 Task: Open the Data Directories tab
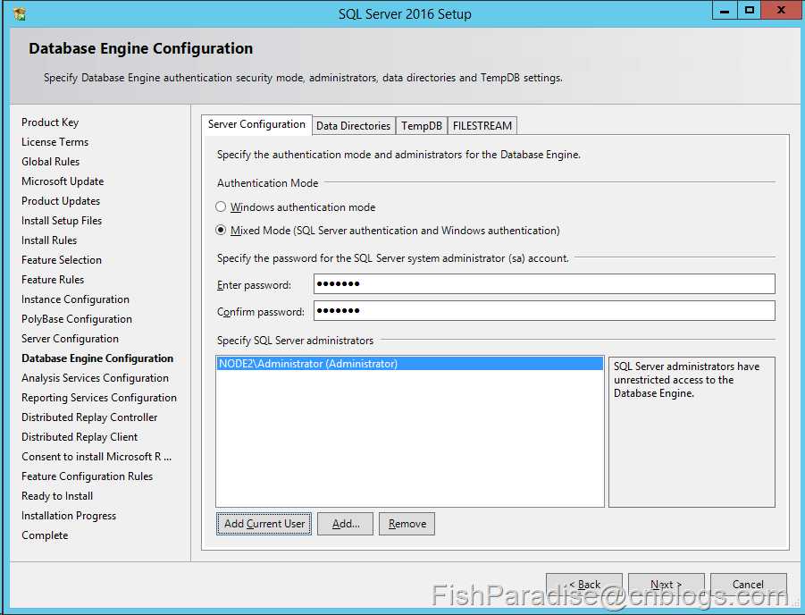coord(353,126)
